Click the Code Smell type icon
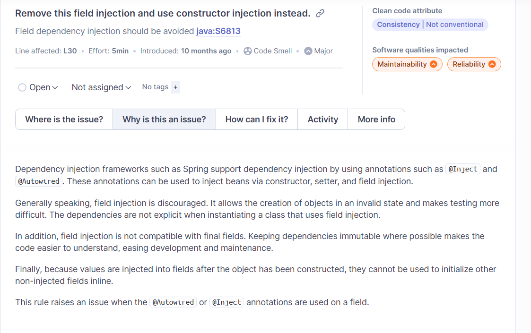 click(x=248, y=51)
